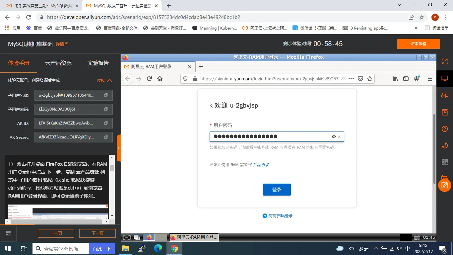Click the 详情 details icon link
Image resolution: width=453 pixels, height=255 pixels.
62,44
